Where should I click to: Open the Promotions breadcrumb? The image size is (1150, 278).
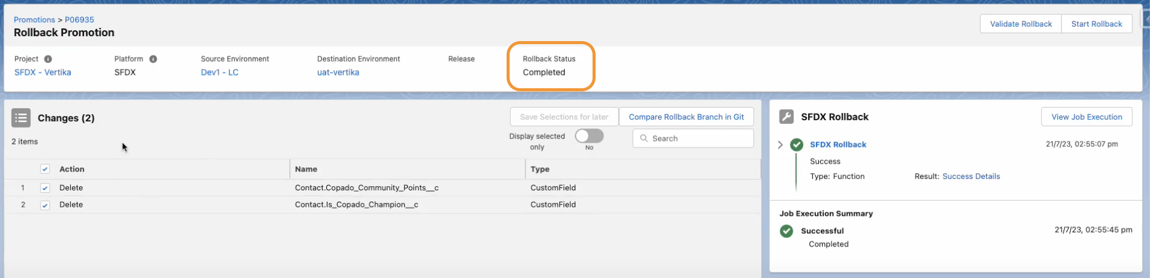tap(34, 20)
